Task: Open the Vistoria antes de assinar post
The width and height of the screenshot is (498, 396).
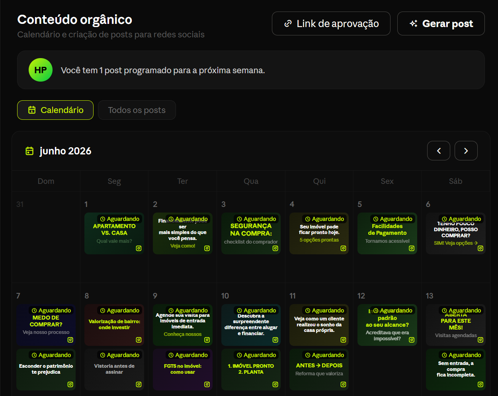Action: [x=114, y=370]
